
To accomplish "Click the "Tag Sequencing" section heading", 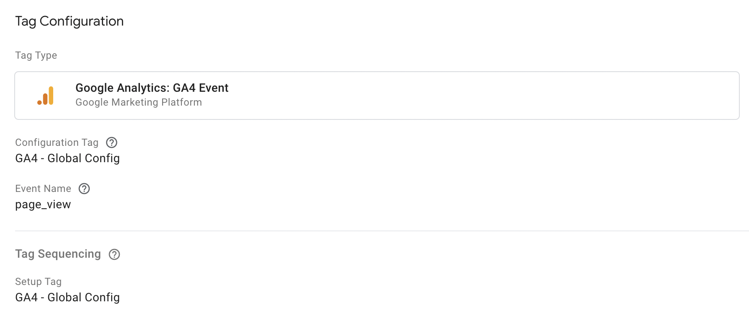I will (x=58, y=254).
